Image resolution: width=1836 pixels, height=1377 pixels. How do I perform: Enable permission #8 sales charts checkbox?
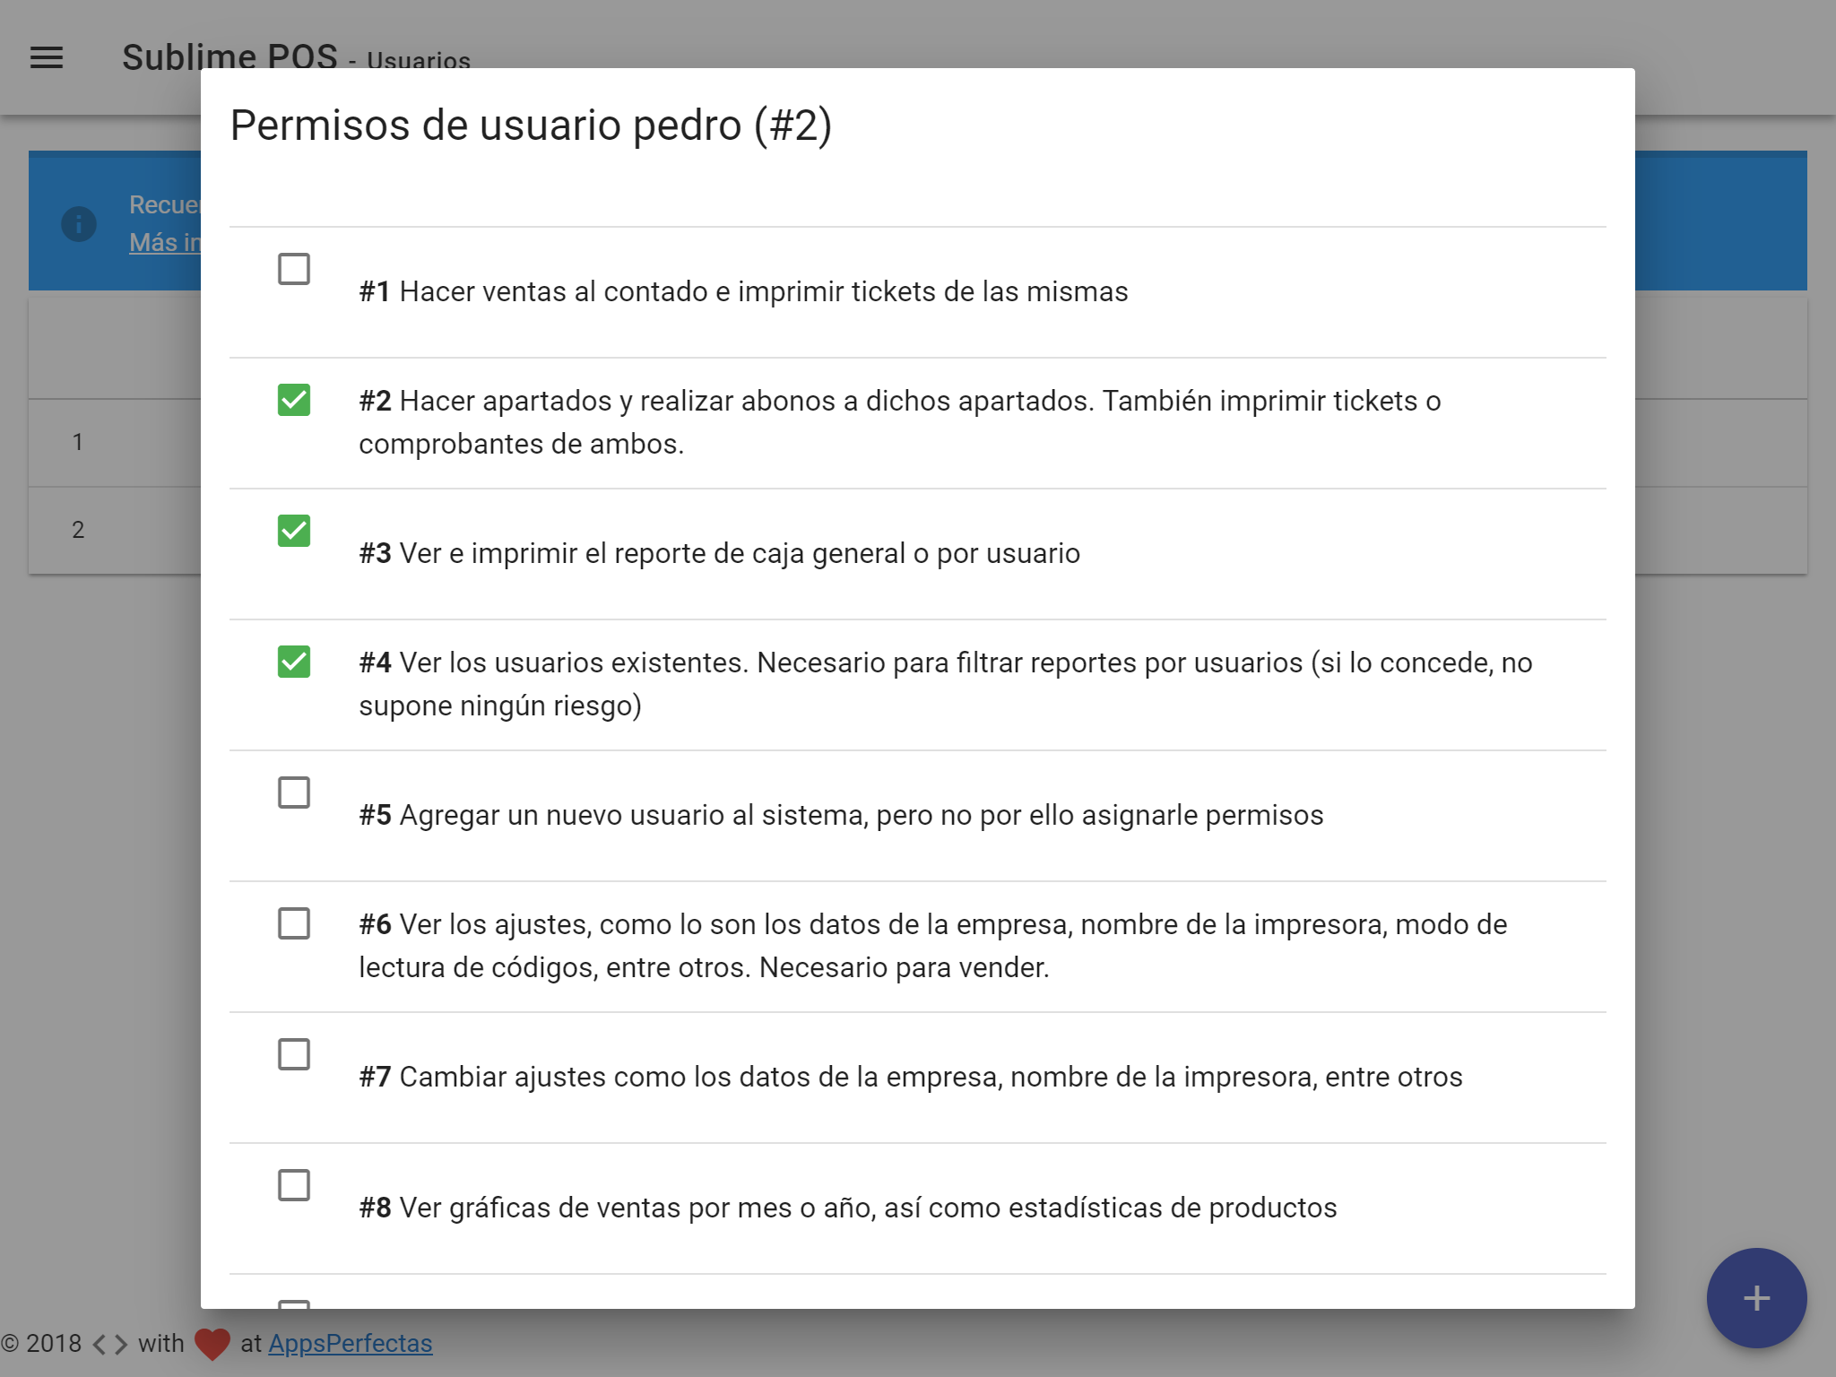pos(294,1185)
